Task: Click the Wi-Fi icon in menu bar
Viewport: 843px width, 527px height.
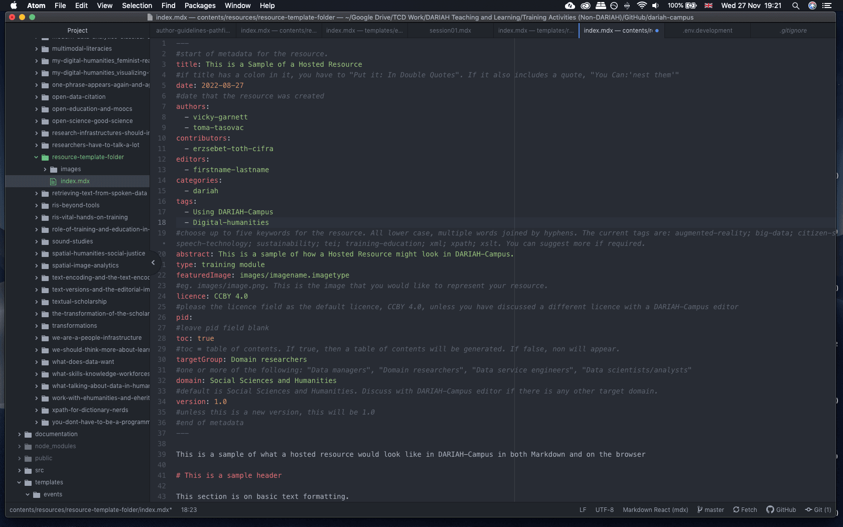Action: (641, 6)
